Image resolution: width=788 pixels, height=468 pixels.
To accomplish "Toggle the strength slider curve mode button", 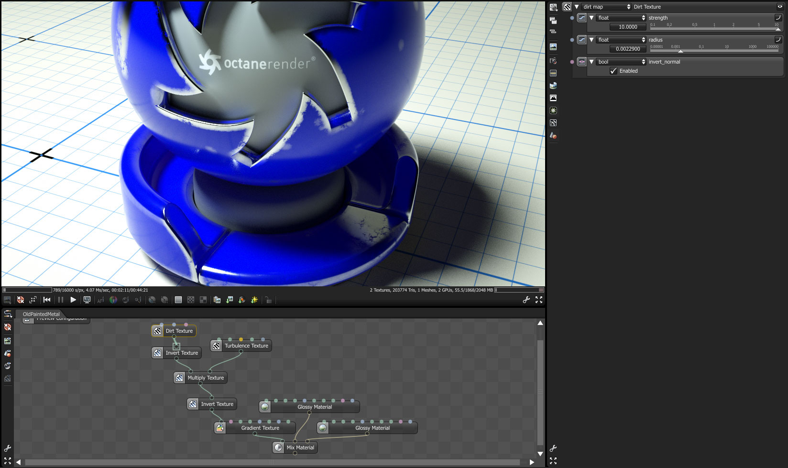I will pos(778,18).
